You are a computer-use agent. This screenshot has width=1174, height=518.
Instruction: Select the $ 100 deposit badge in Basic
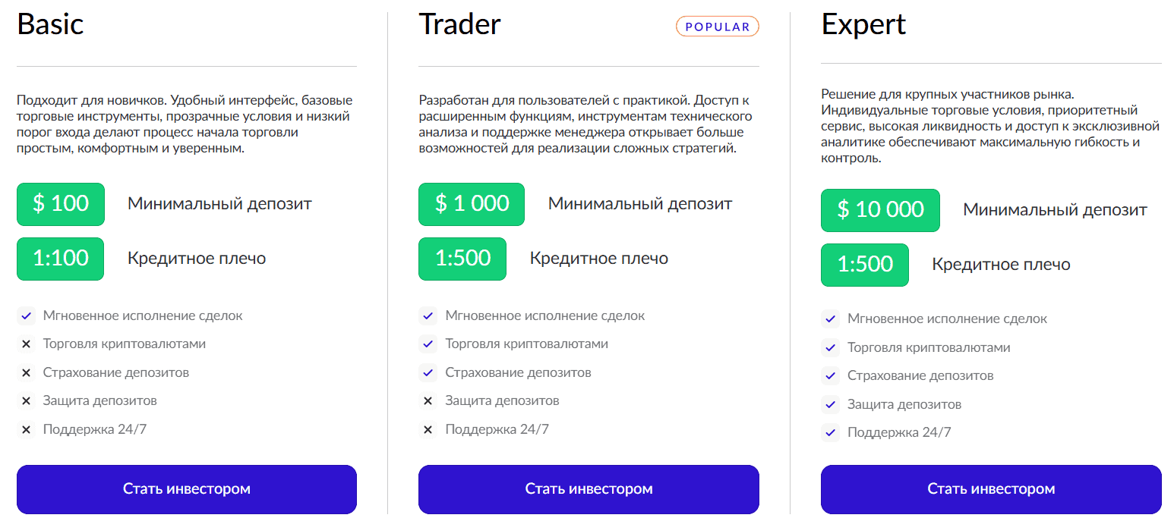pos(60,204)
